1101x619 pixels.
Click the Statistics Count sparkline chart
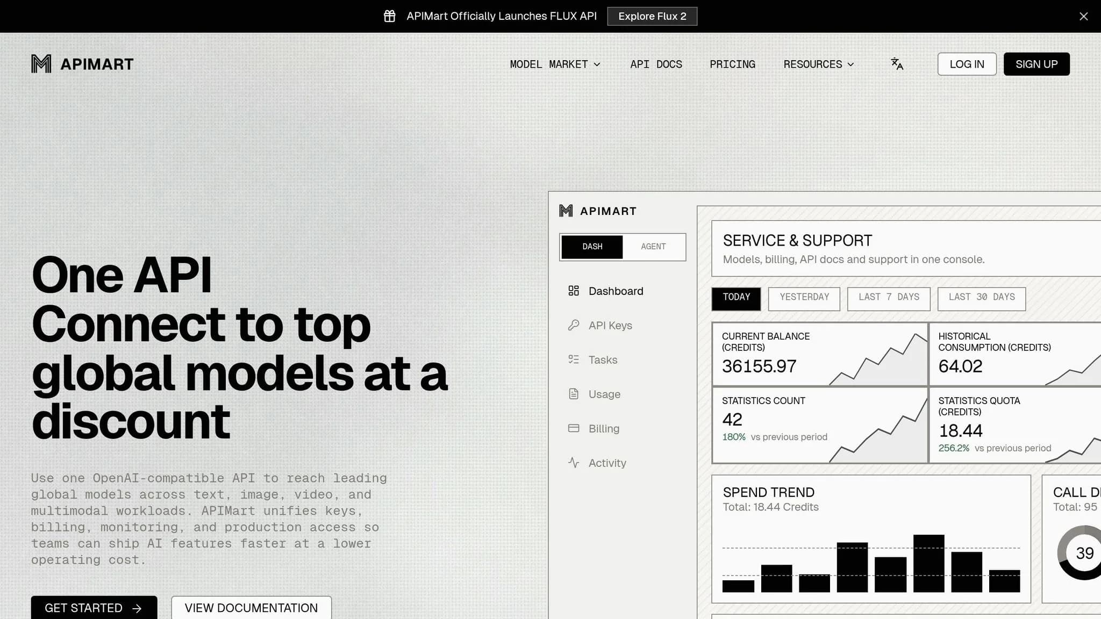878,431
